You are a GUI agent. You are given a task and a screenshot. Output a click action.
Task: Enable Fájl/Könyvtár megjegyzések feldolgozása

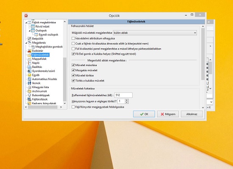tap(73, 107)
